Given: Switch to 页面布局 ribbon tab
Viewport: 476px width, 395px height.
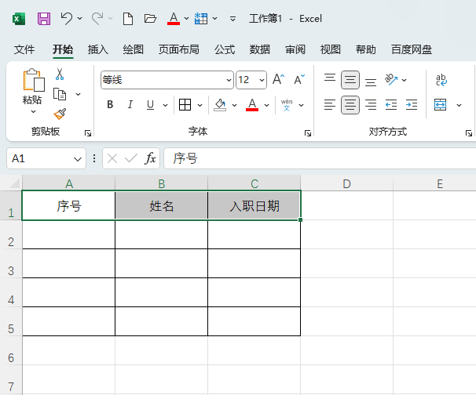Looking at the screenshot, I should 179,49.
